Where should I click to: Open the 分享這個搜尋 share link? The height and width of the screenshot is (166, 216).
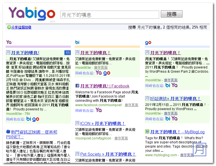coord(21,27)
